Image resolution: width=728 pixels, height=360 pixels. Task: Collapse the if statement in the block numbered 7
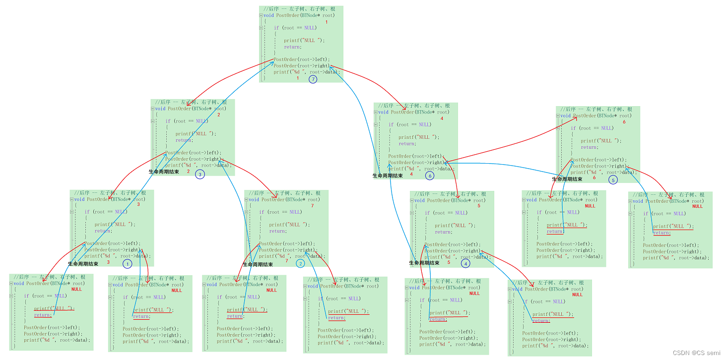pyautogui.click(x=246, y=212)
